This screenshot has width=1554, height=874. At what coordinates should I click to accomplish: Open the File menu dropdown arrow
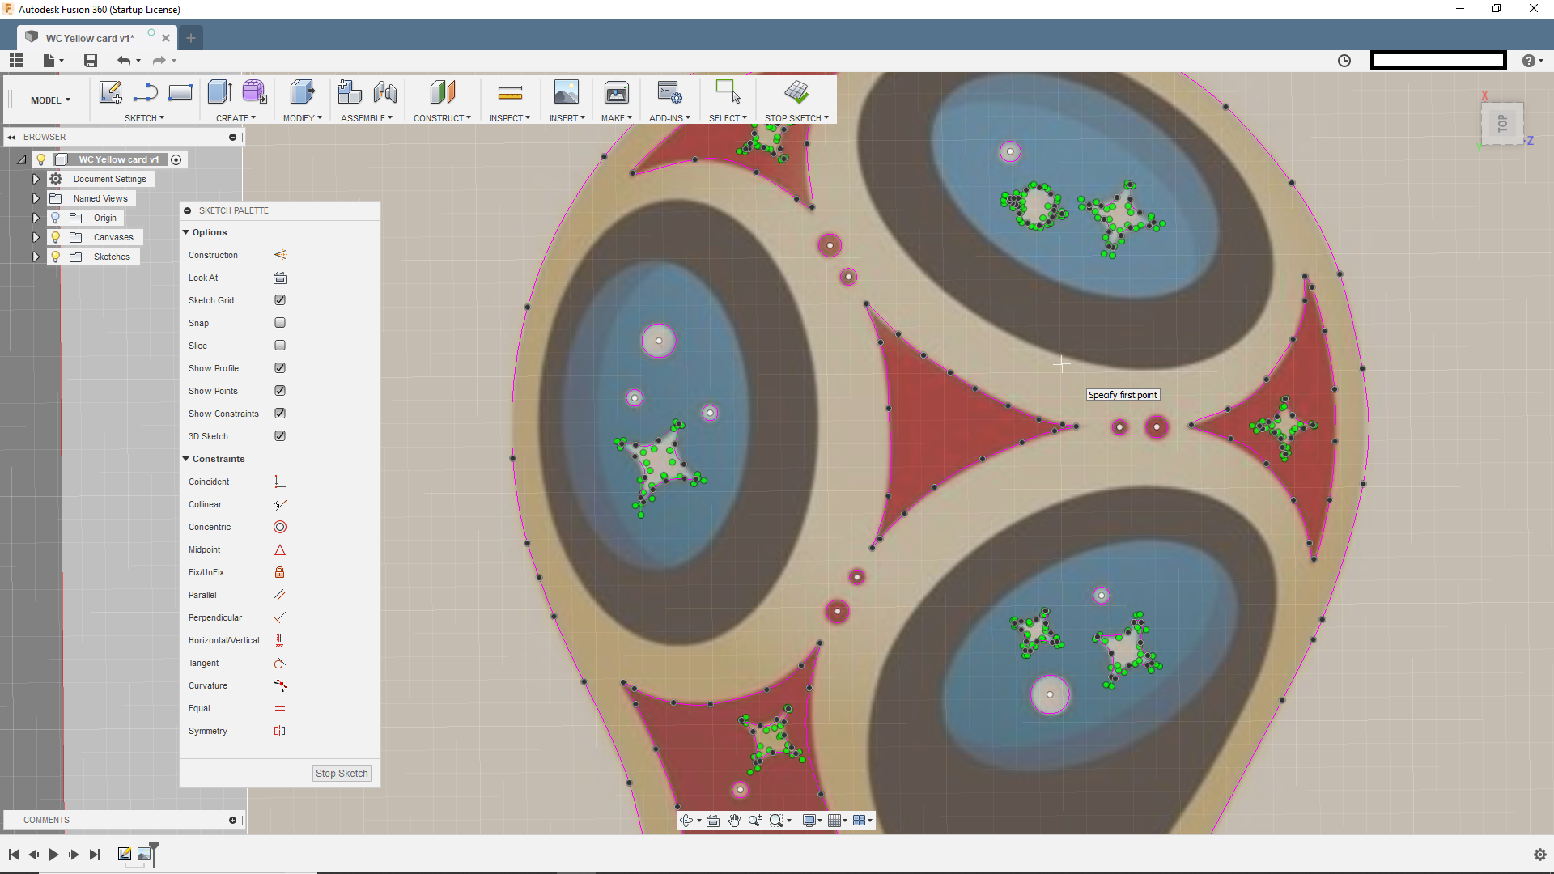click(62, 61)
